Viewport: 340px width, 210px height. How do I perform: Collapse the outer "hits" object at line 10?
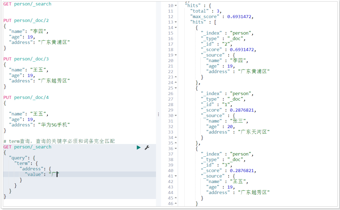point(176,6)
